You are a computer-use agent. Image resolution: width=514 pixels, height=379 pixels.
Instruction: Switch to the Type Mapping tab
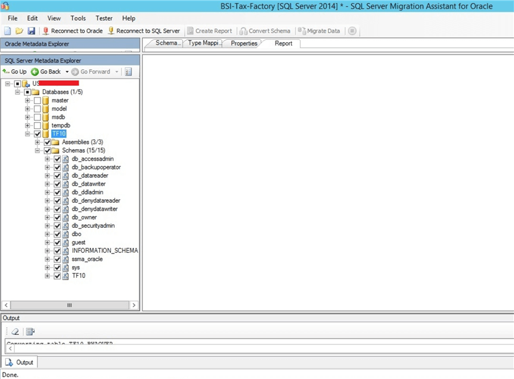coord(203,43)
